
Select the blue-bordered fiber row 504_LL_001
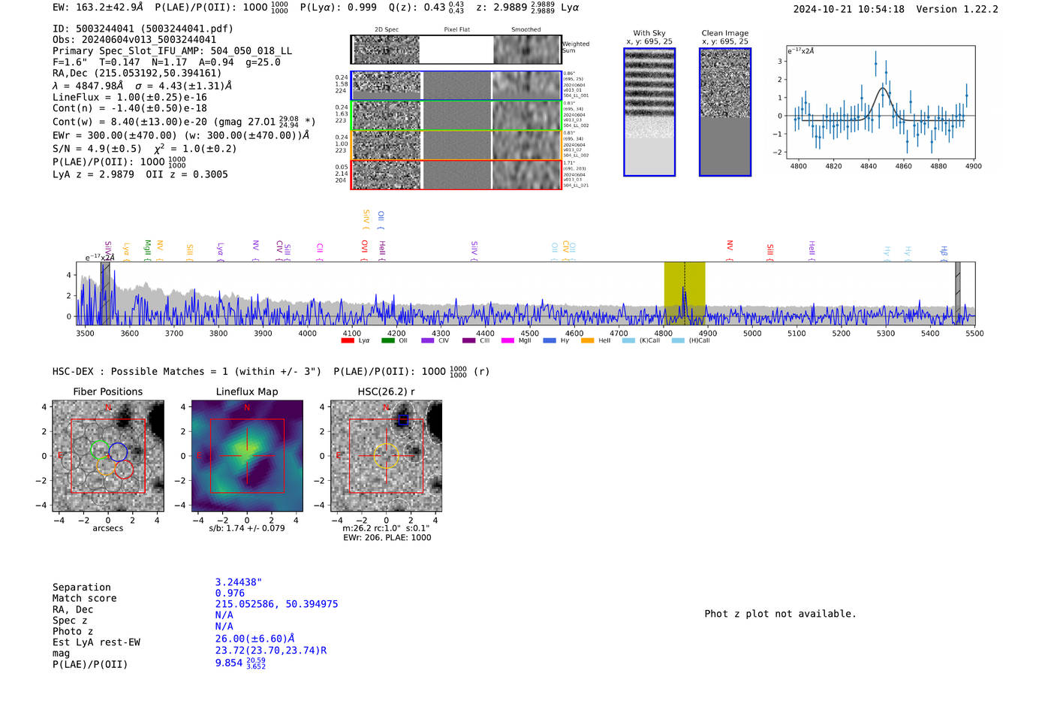click(456, 86)
